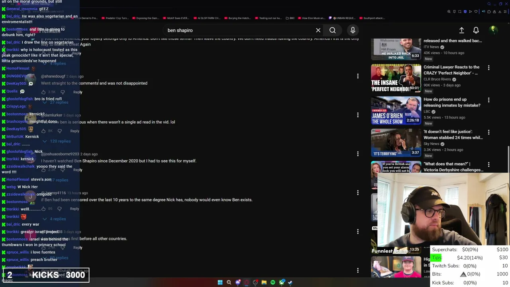
Task: Open 'The Insane Perfect Neighbor' thumbnail
Action: [x=396, y=78]
